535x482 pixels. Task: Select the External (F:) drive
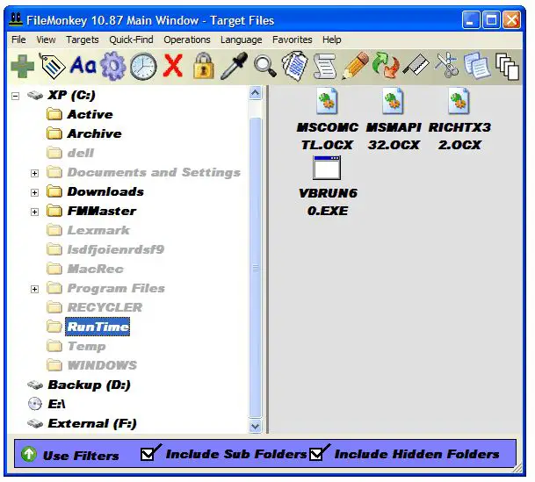92,423
